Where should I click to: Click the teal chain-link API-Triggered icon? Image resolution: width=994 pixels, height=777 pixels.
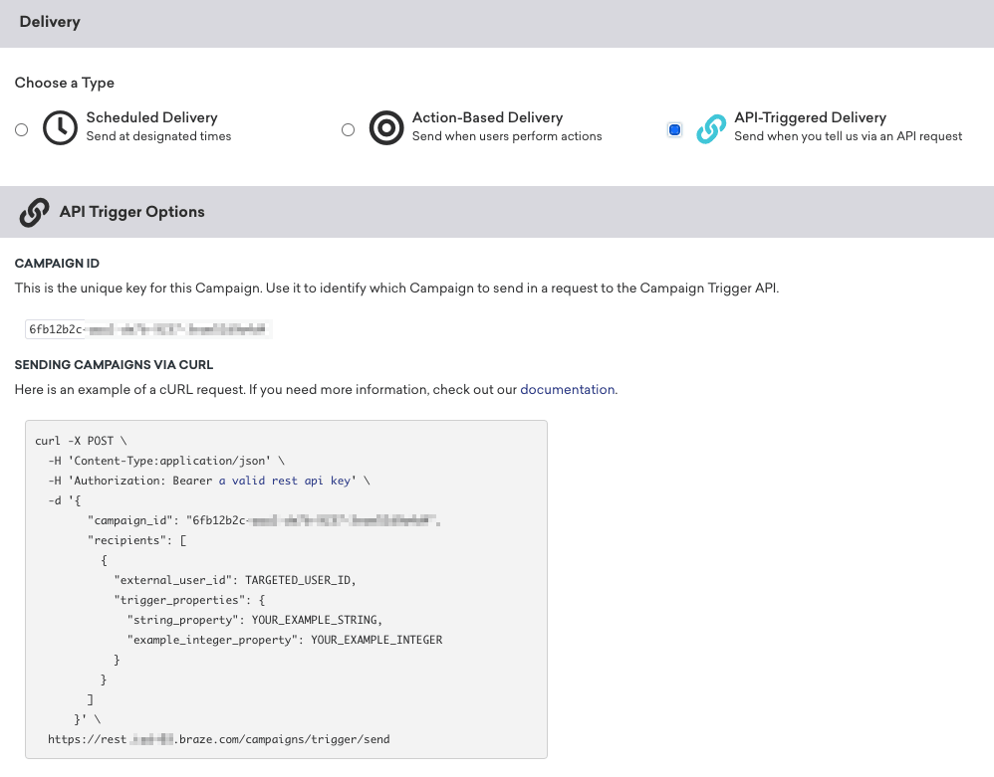(x=711, y=128)
